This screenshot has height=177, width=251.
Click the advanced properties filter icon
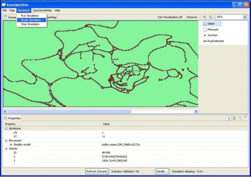point(235,118)
